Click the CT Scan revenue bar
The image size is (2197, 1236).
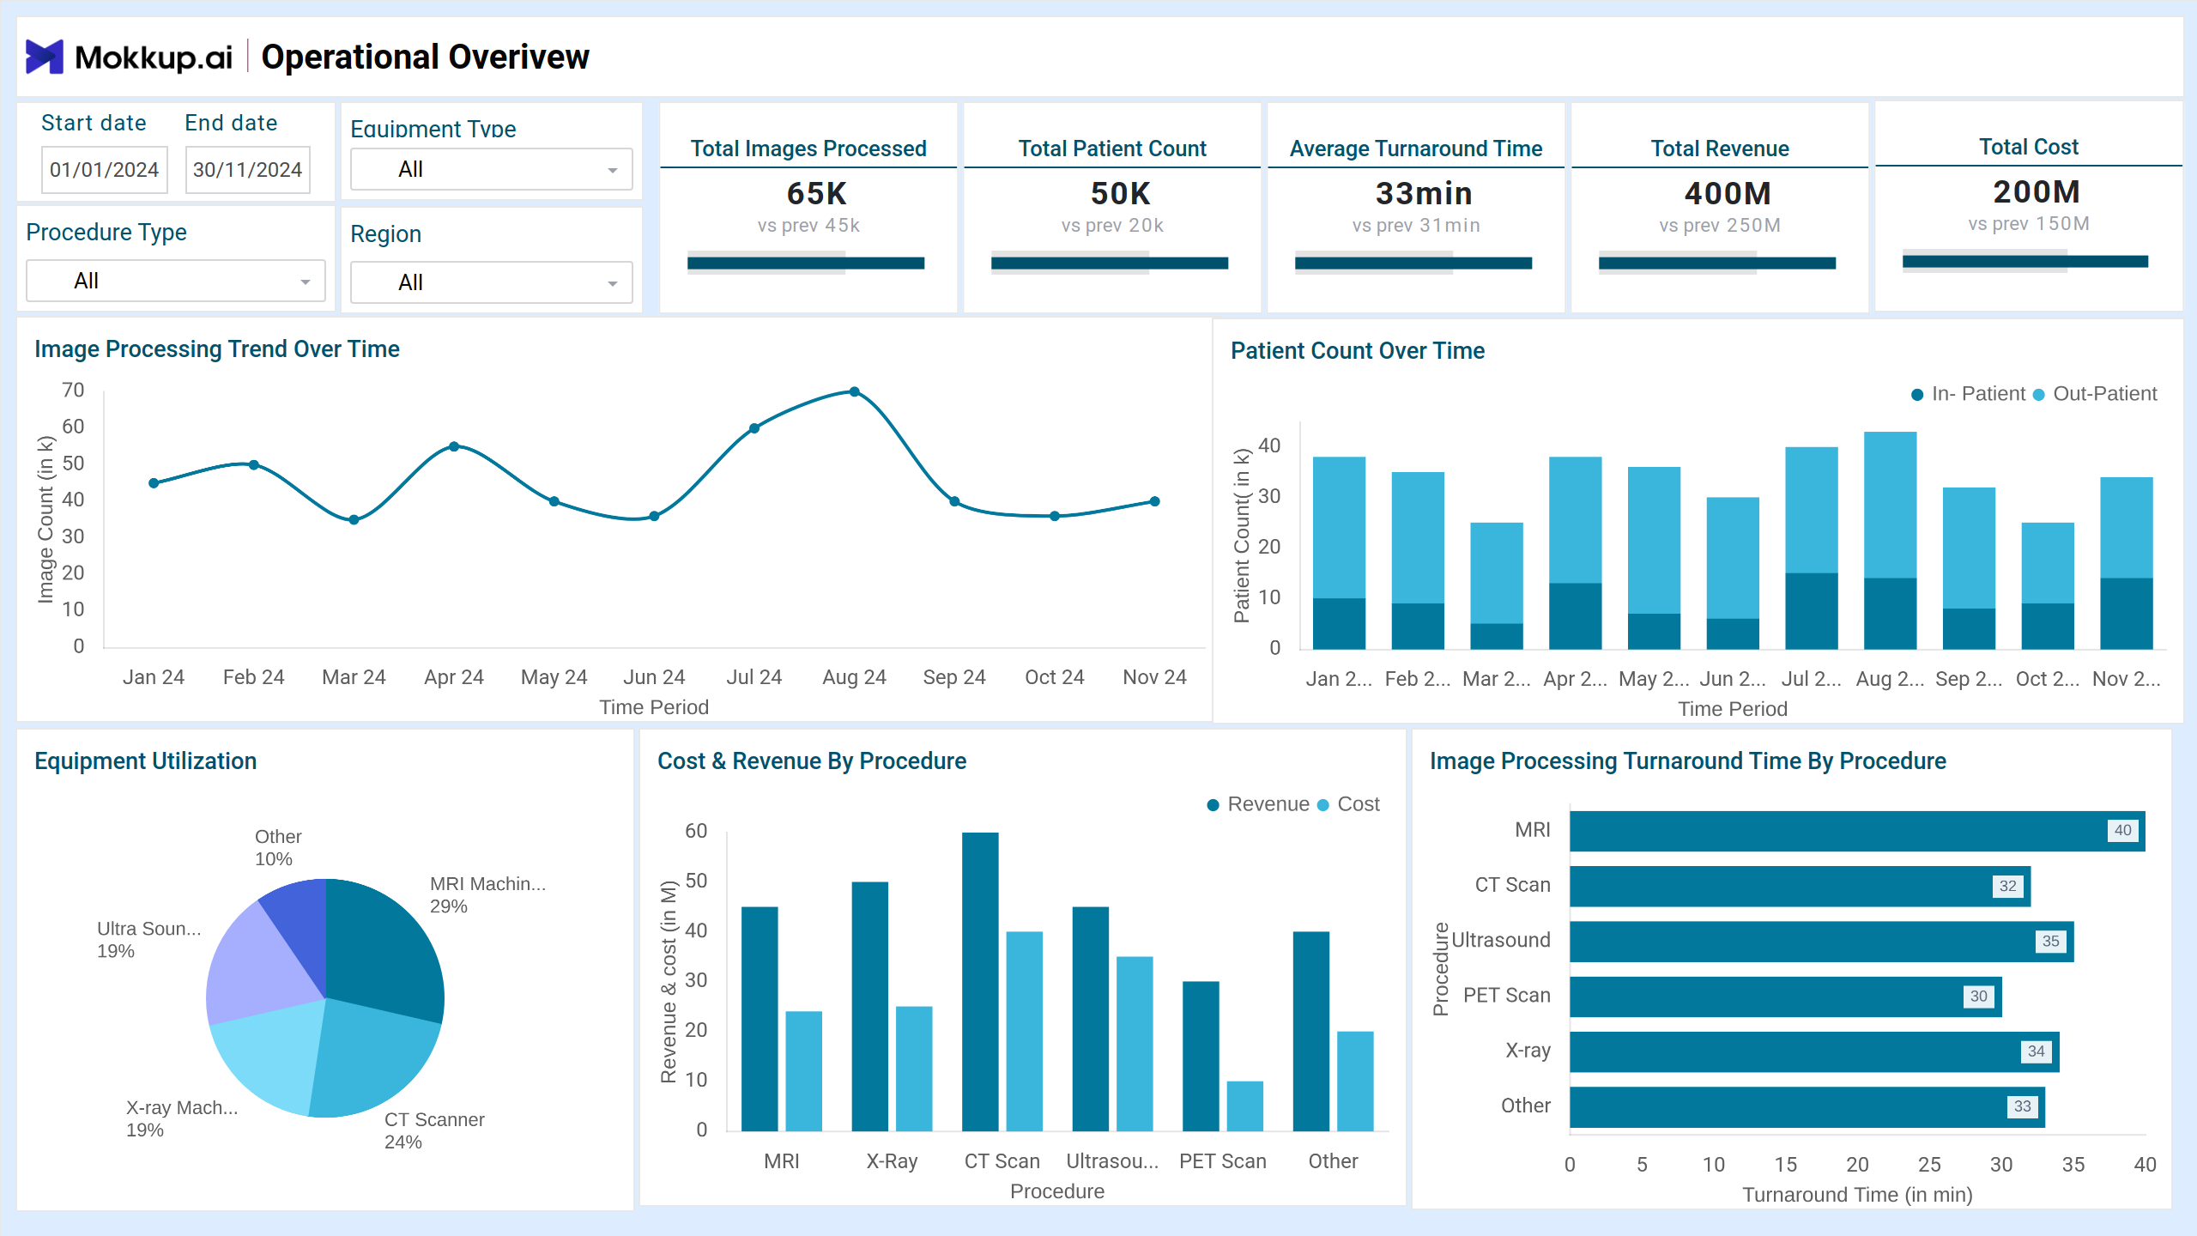980,981
